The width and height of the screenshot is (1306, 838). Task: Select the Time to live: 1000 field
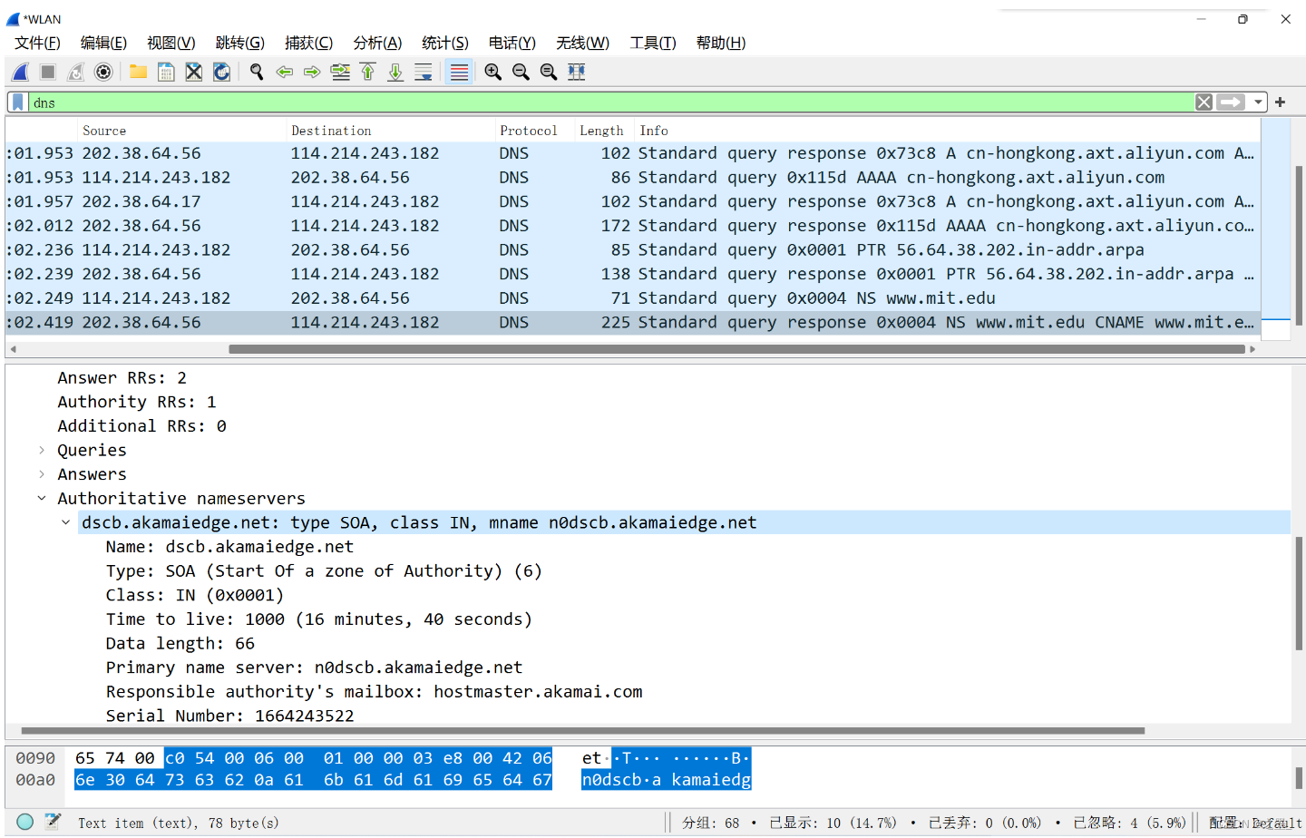pyautogui.click(x=318, y=619)
